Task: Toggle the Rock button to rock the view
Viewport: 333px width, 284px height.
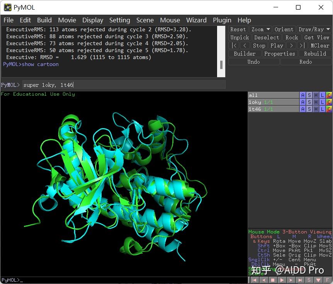Action: pos(292,37)
